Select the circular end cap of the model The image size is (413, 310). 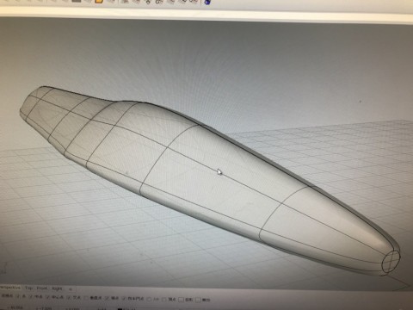tap(391, 261)
